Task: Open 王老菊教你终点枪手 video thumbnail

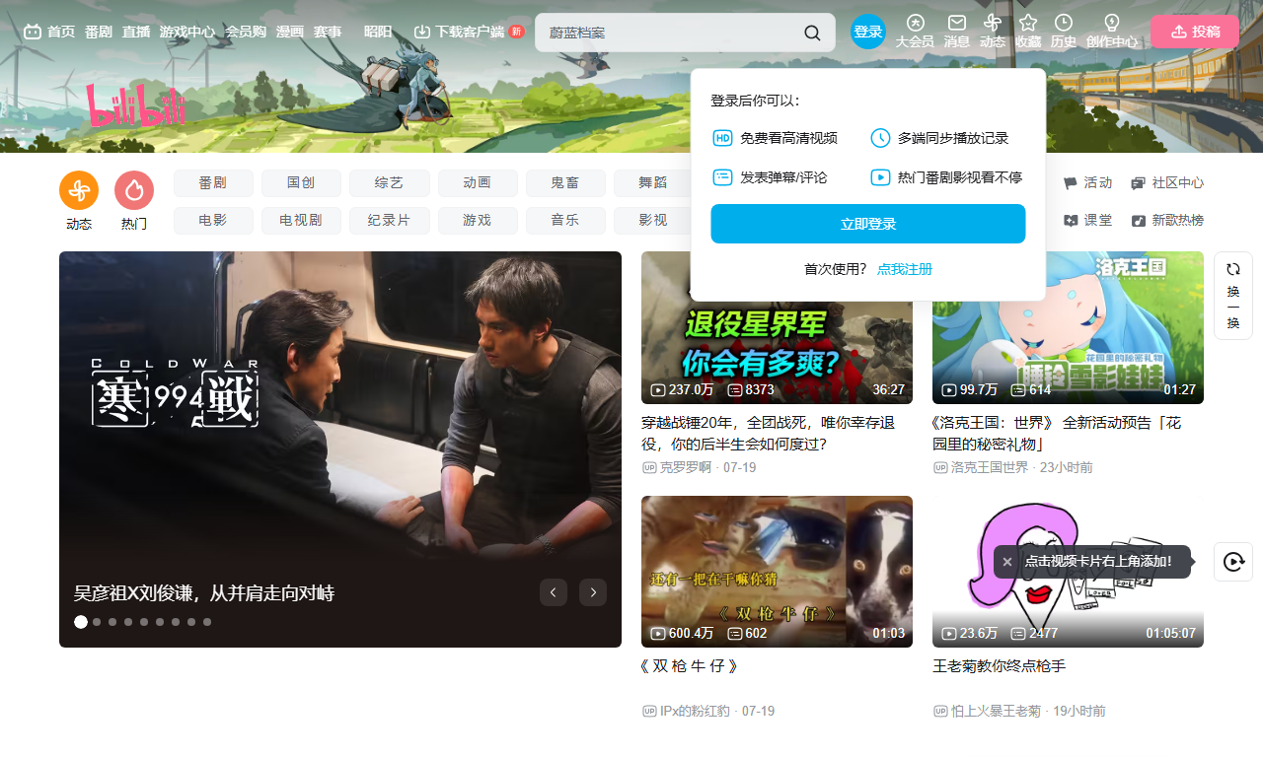Action: 1068,572
